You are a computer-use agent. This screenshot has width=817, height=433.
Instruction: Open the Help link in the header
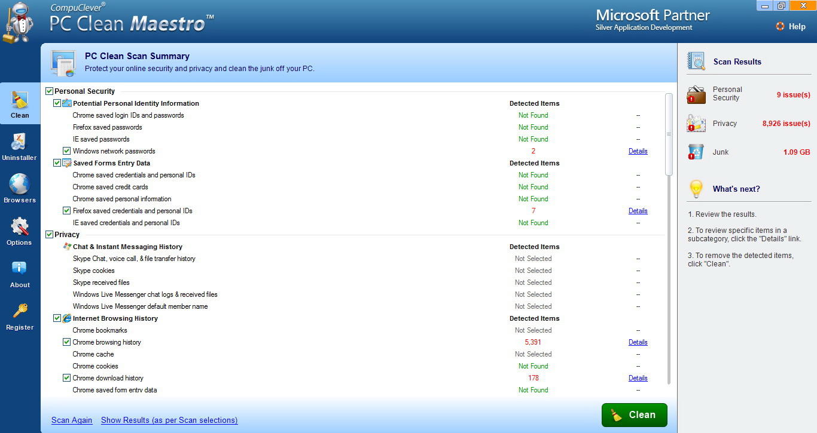point(797,26)
